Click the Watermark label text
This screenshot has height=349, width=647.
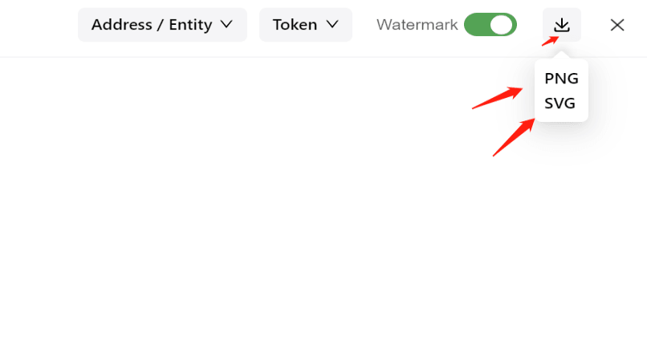click(417, 25)
